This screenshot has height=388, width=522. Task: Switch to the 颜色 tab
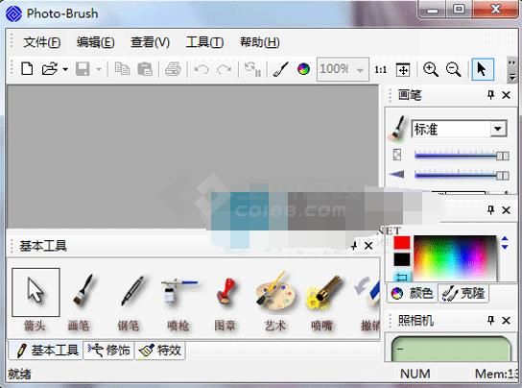click(413, 293)
